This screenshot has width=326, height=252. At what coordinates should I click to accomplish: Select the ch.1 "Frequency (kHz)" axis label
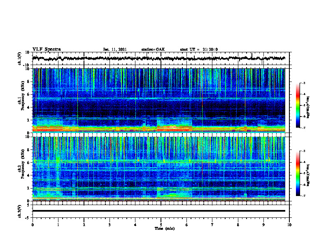[x=23, y=96]
